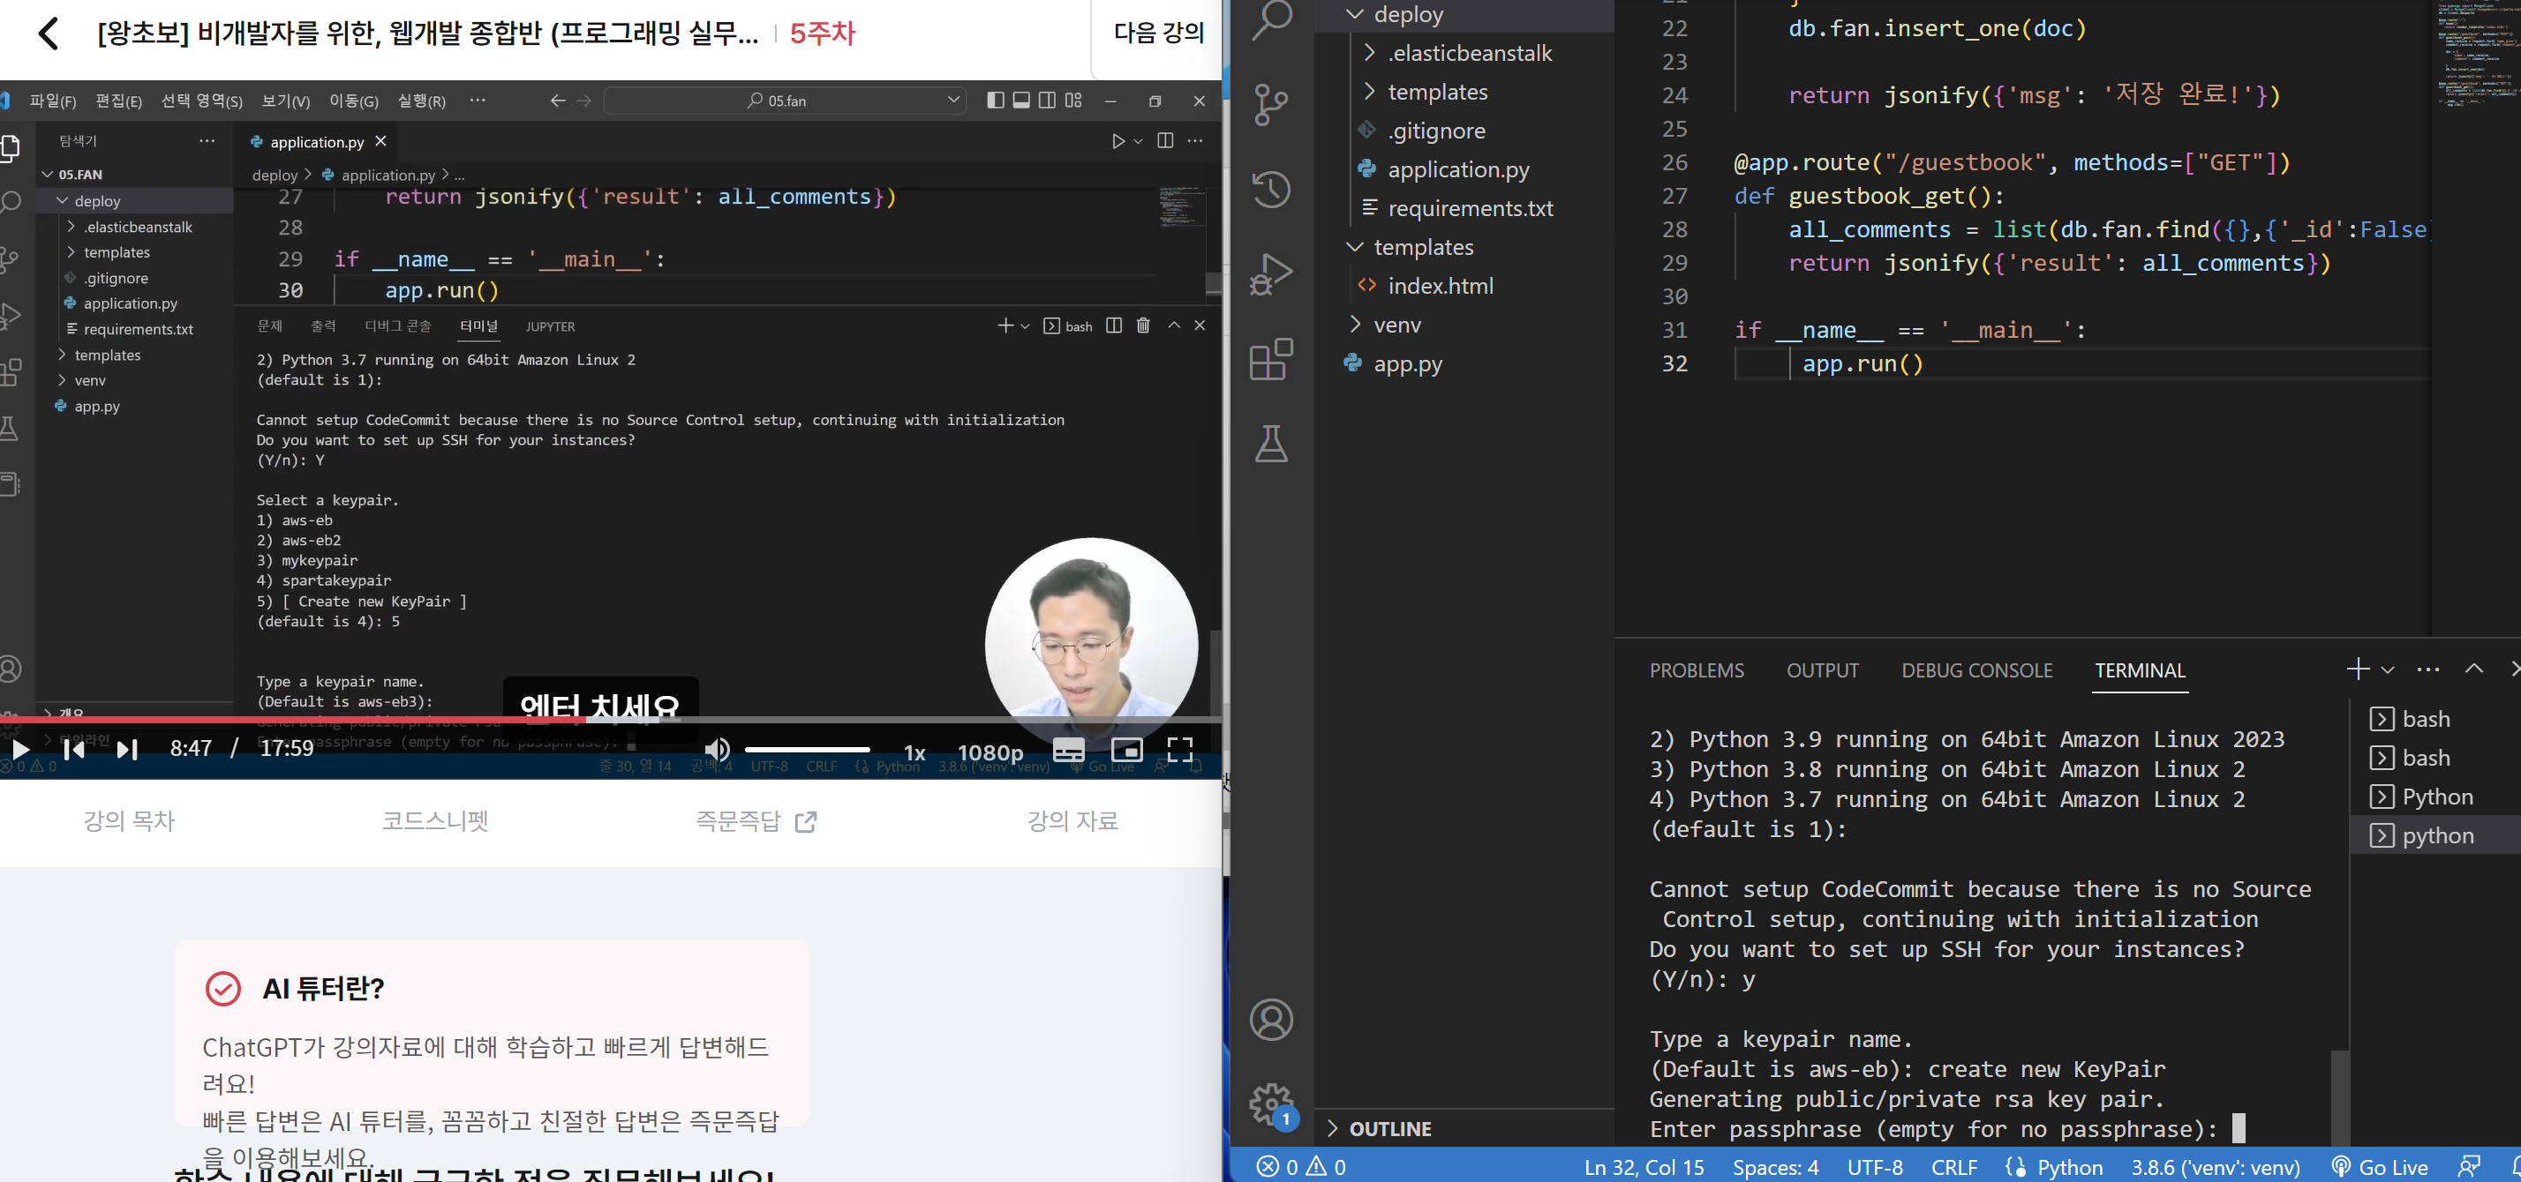Open Source Control view in right VS Code

pos(1271,103)
